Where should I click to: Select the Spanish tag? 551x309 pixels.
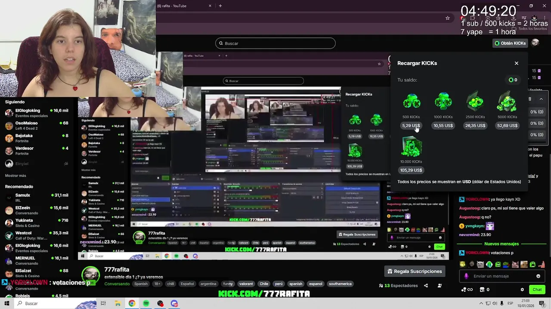[141, 284]
